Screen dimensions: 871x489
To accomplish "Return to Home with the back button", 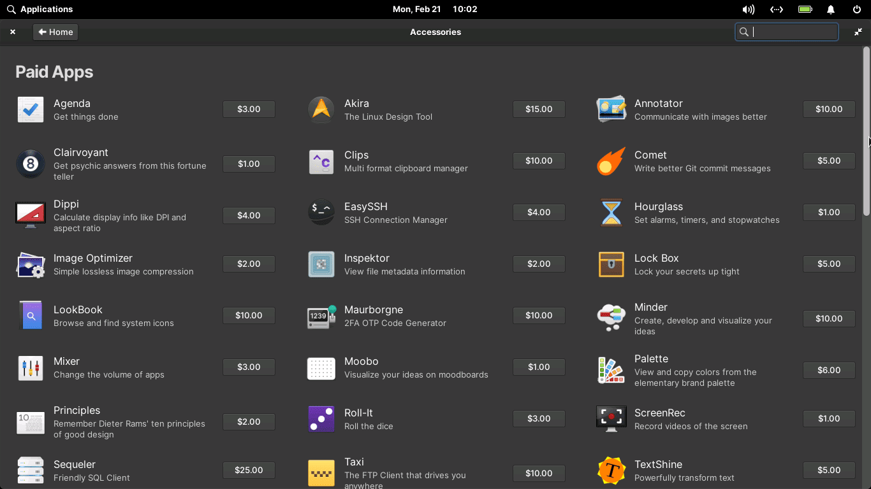I will tap(55, 32).
